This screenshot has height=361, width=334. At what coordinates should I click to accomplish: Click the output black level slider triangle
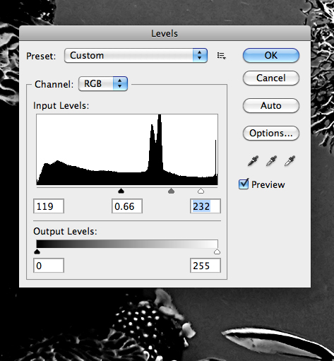37,251
